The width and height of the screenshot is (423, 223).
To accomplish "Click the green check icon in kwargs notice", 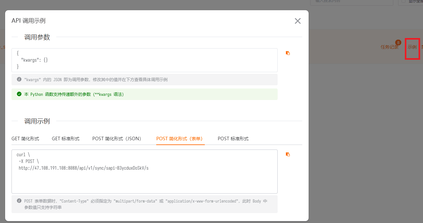I will 19,94.
